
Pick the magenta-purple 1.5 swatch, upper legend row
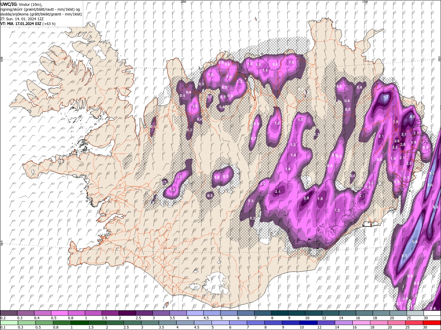point(110,313)
